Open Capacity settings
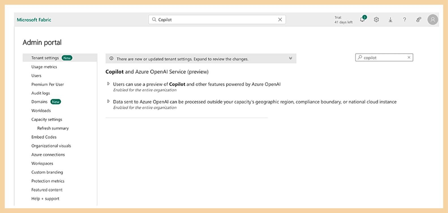 (x=47, y=119)
